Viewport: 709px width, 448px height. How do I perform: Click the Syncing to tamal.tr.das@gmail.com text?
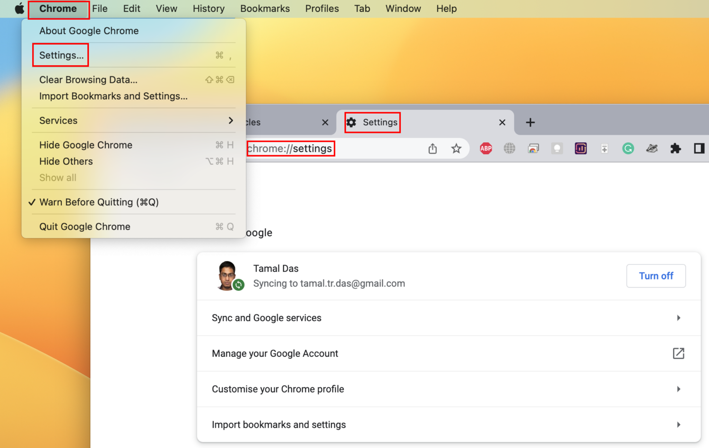329,283
